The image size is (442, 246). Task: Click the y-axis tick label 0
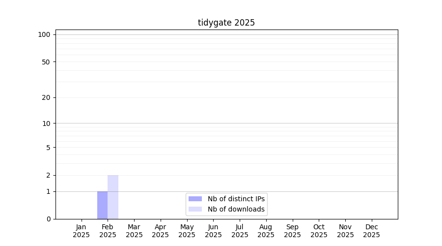point(48,219)
